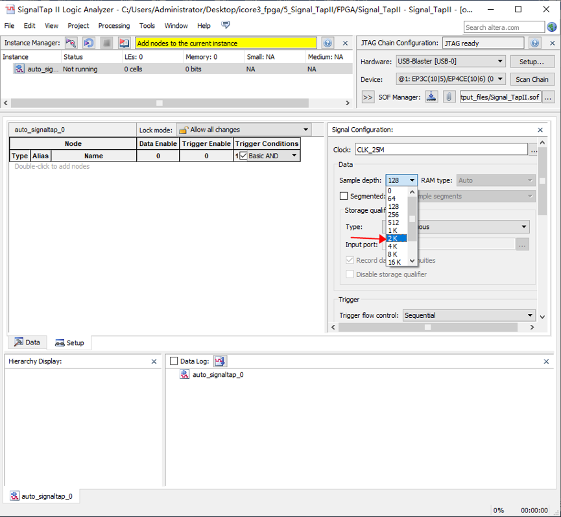Click the Scan Chain button
This screenshot has width=561, height=517.
pyautogui.click(x=532, y=79)
